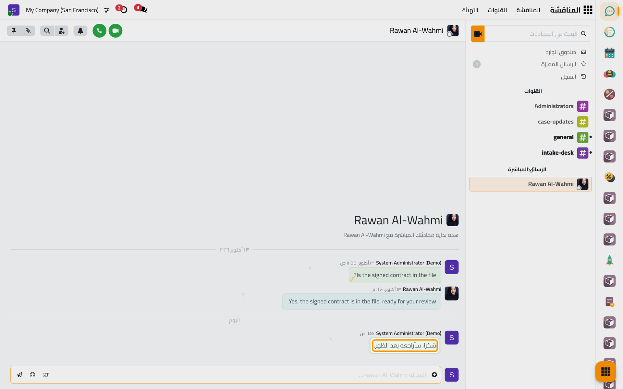This screenshot has height=389, width=623.
Task: Open the search messages magnifier in toolbar
Action: click(x=47, y=31)
